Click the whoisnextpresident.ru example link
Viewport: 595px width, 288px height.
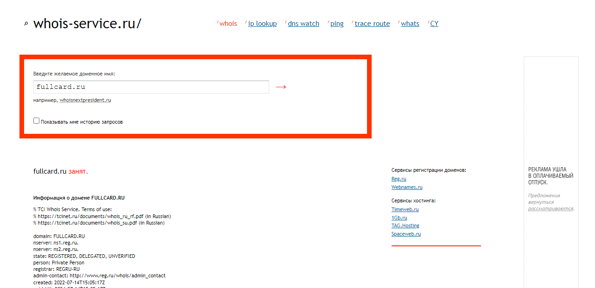85,100
